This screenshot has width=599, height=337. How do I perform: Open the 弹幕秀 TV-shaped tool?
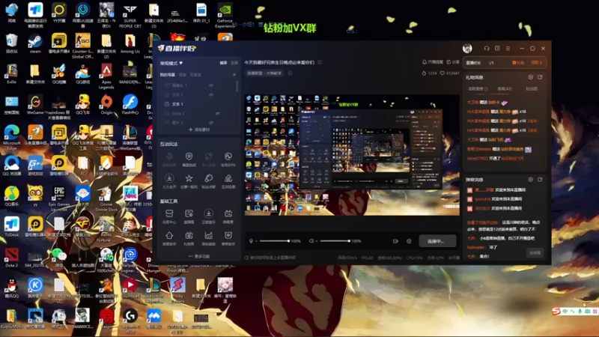point(228,216)
